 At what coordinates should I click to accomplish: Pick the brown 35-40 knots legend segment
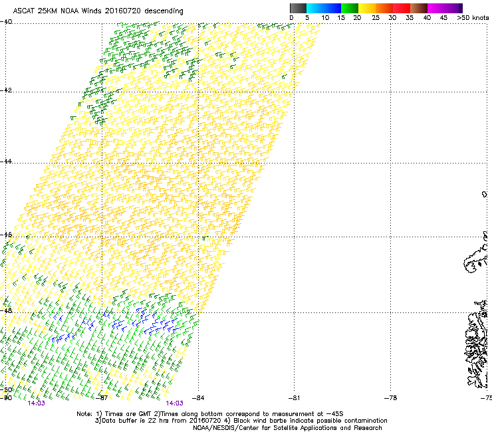(419, 8)
